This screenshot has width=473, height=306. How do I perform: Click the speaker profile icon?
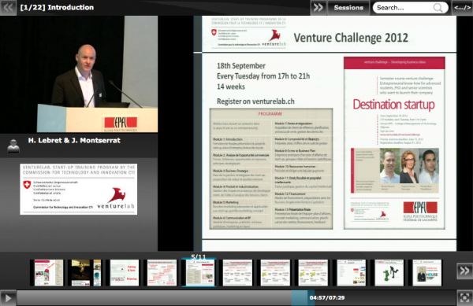tap(13, 146)
